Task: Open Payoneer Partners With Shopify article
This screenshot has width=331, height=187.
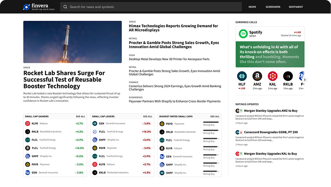Action: 175,101
